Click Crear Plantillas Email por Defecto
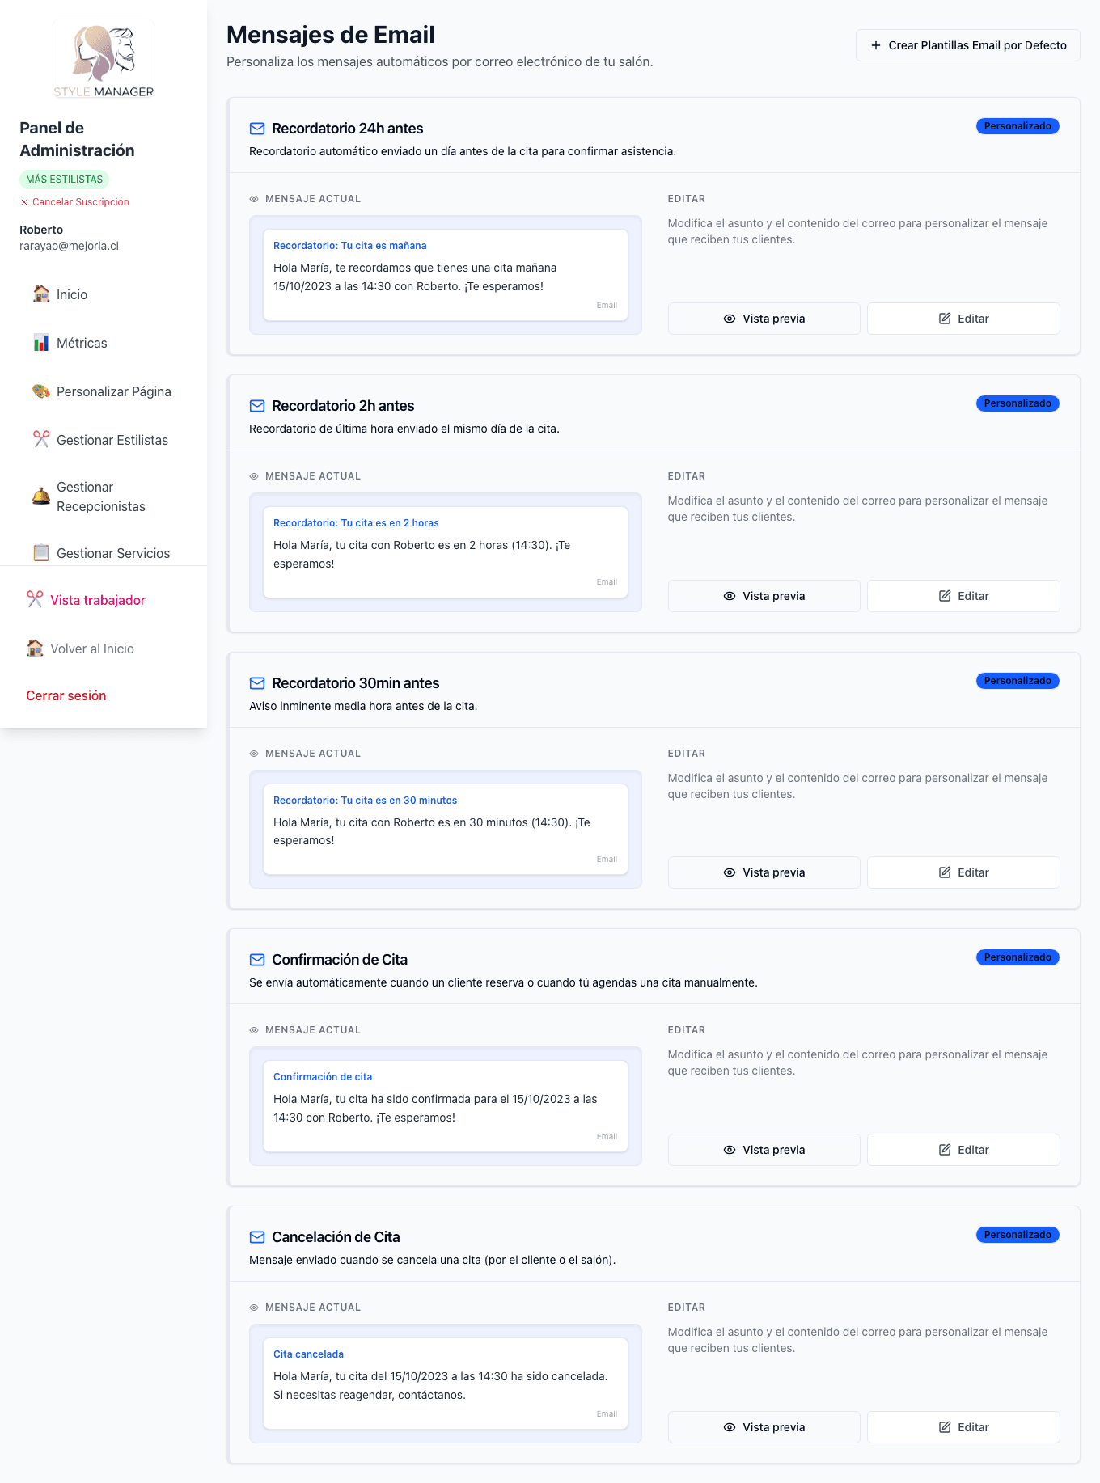The image size is (1100, 1483). point(968,45)
